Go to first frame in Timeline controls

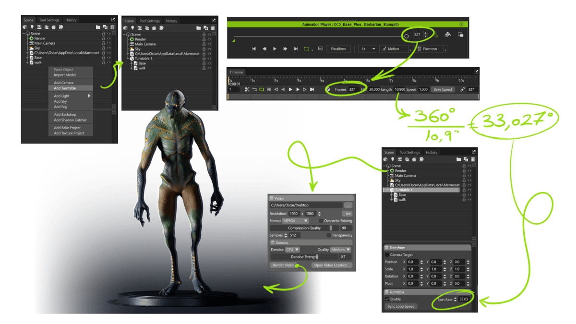269,89
